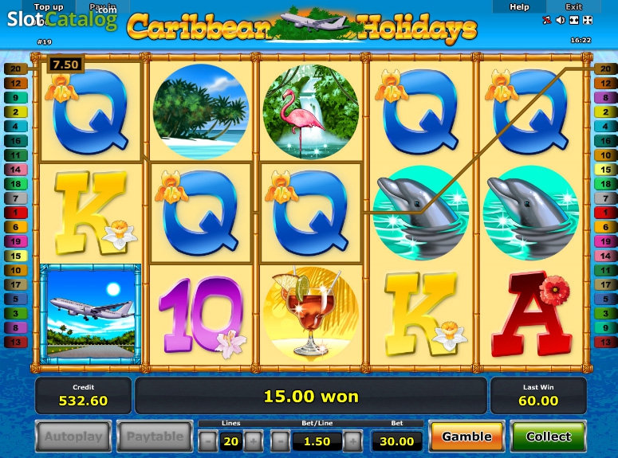Open the Top up menu
618x458 pixels.
[48, 6]
